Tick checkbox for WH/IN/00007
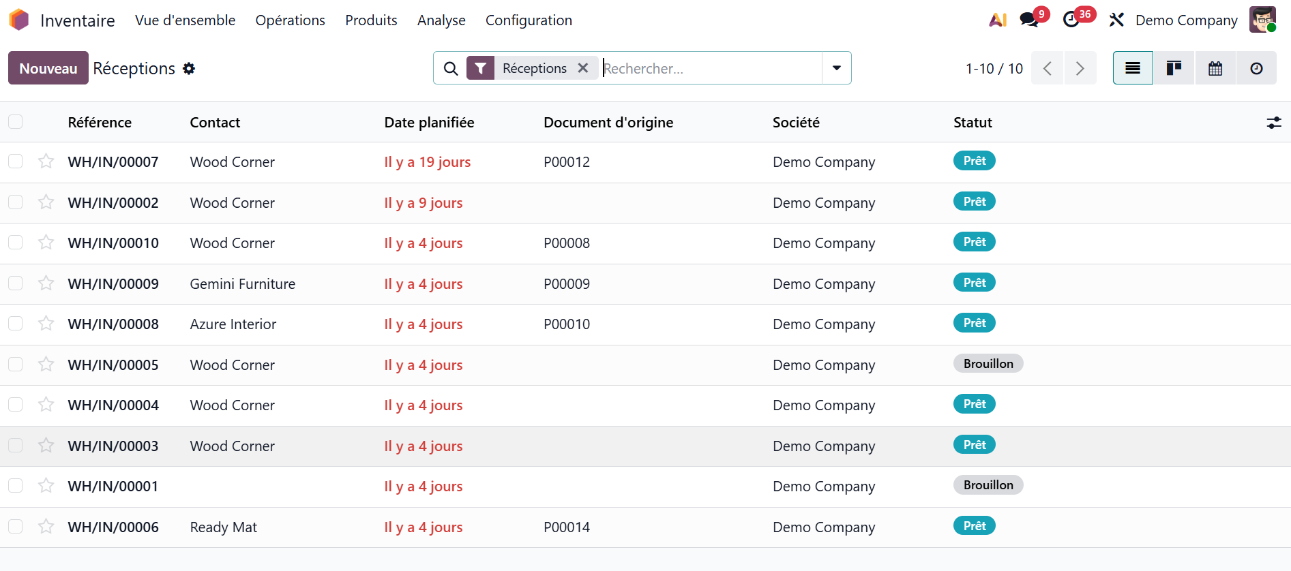This screenshot has width=1291, height=571. pos(15,161)
